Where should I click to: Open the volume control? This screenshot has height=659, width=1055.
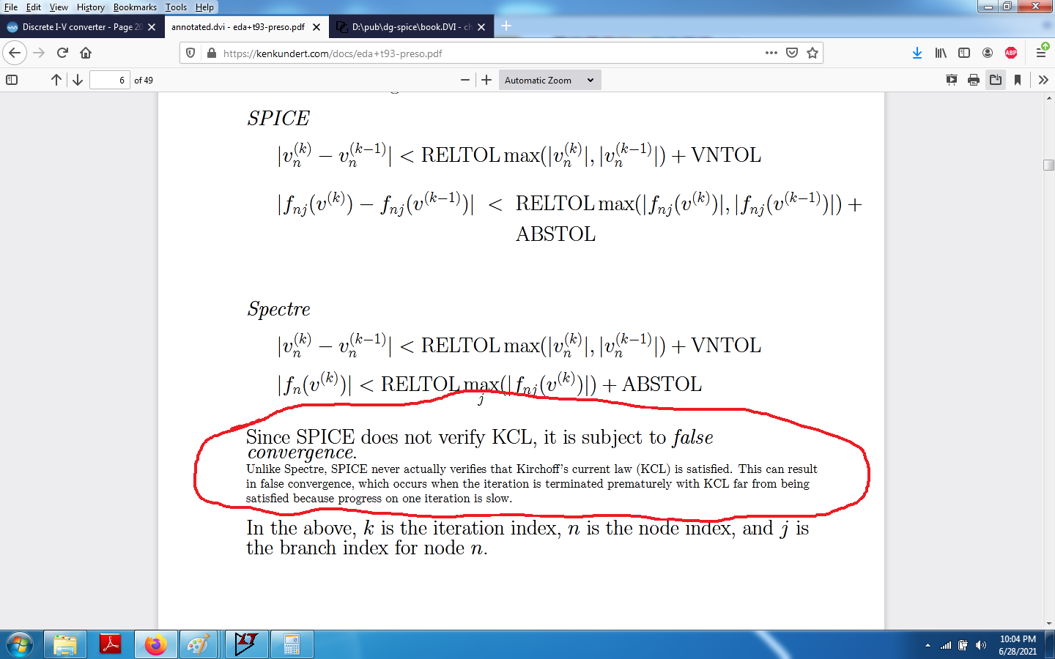[981, 646]
